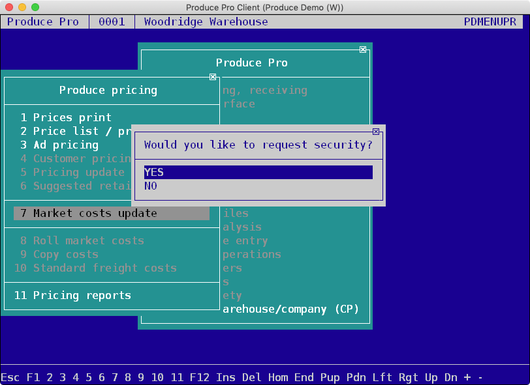This screenshot has height=385, width=530.
Task: Click the Produce Pro header label
Action: [43, 21]
